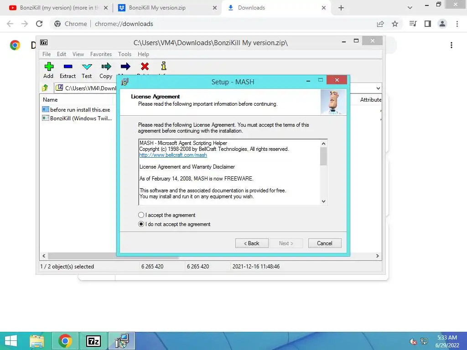
Task: Open the Chrome profile avatar
Action: coord(442,24)
